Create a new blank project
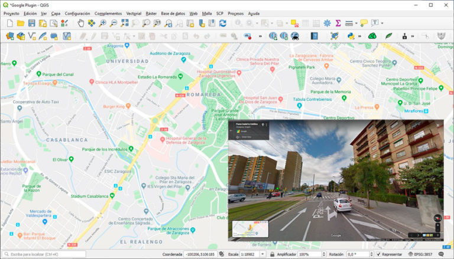This screenshot has width=454, height=259. pos(9,23)
